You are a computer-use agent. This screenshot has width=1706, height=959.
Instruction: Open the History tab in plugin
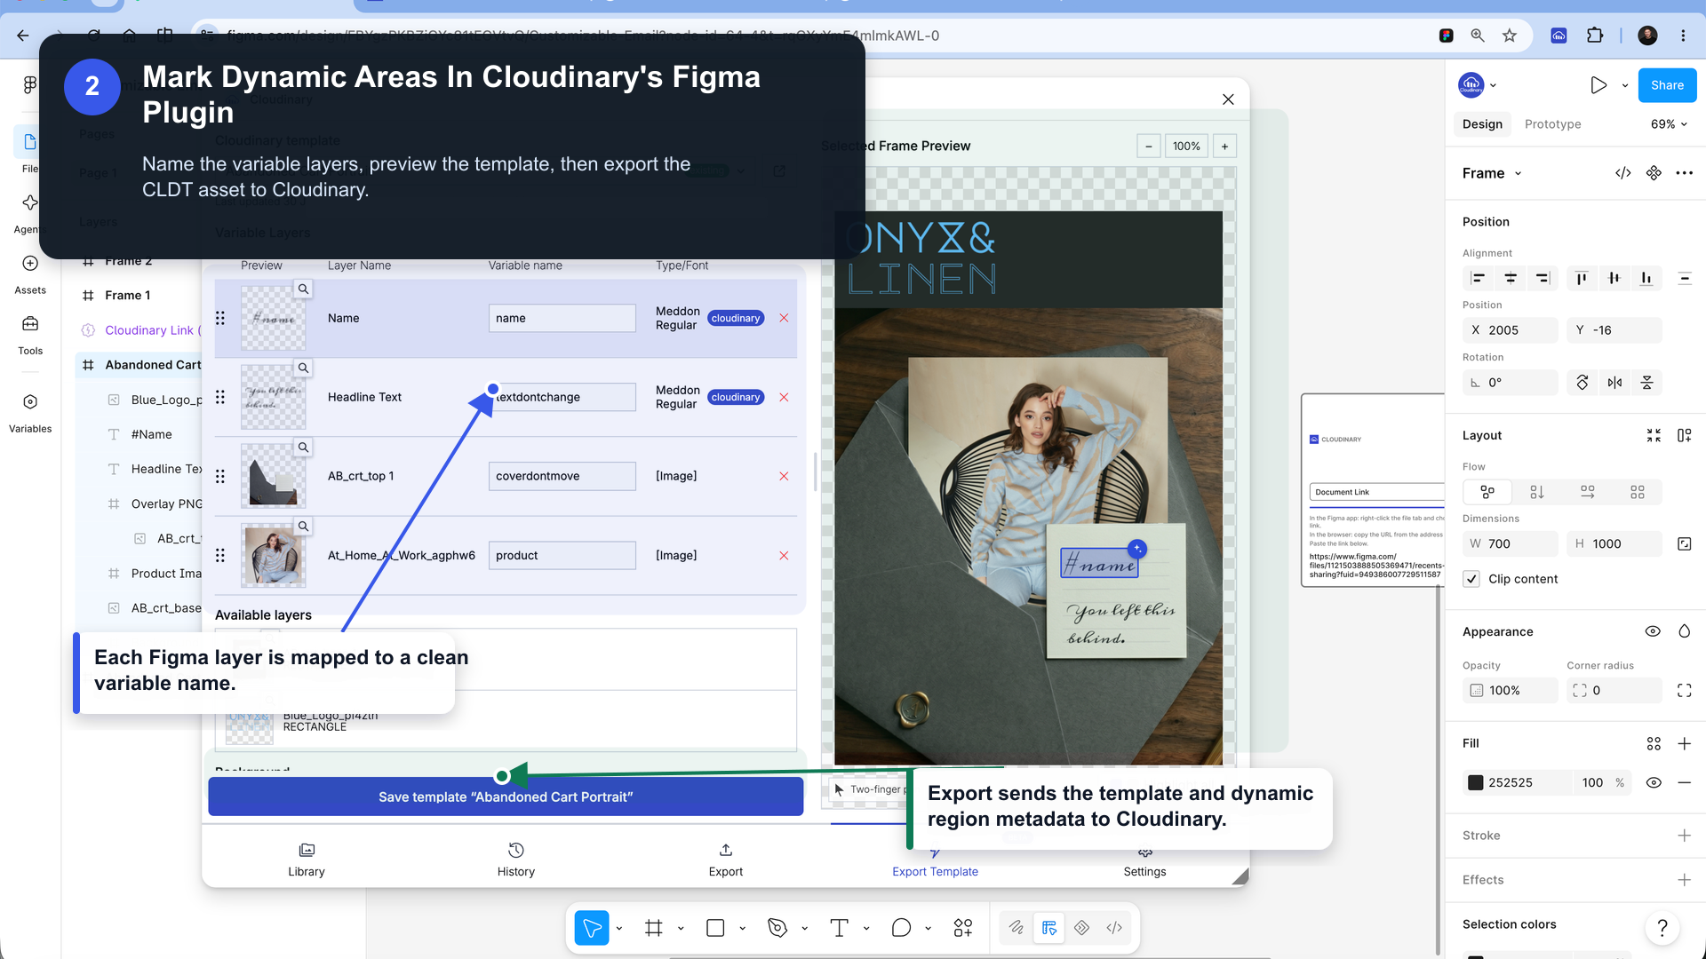pos(516,860)
